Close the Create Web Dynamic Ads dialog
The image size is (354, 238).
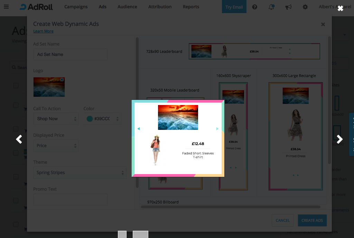(x=323, y=25)
